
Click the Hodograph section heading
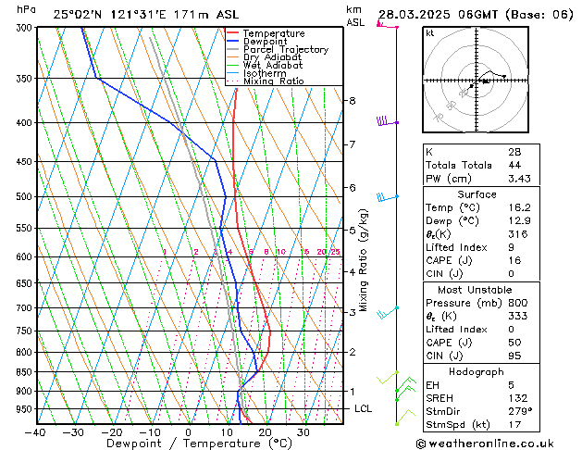pos(477,371)
